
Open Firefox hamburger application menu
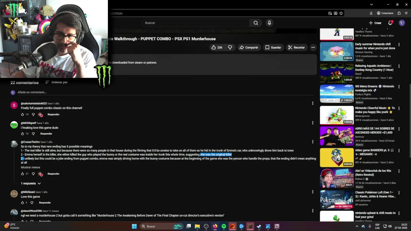click(x=406, y=13)
